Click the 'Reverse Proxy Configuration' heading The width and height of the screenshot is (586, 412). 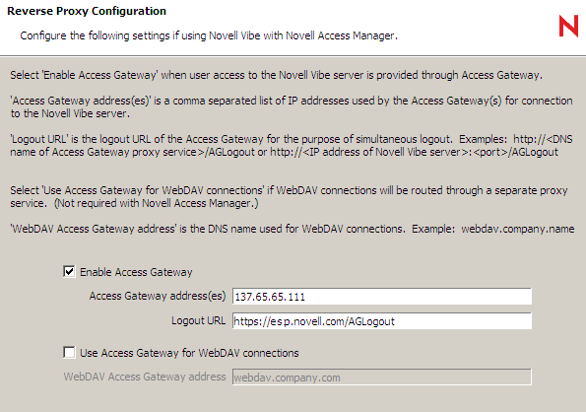point(87,11)
